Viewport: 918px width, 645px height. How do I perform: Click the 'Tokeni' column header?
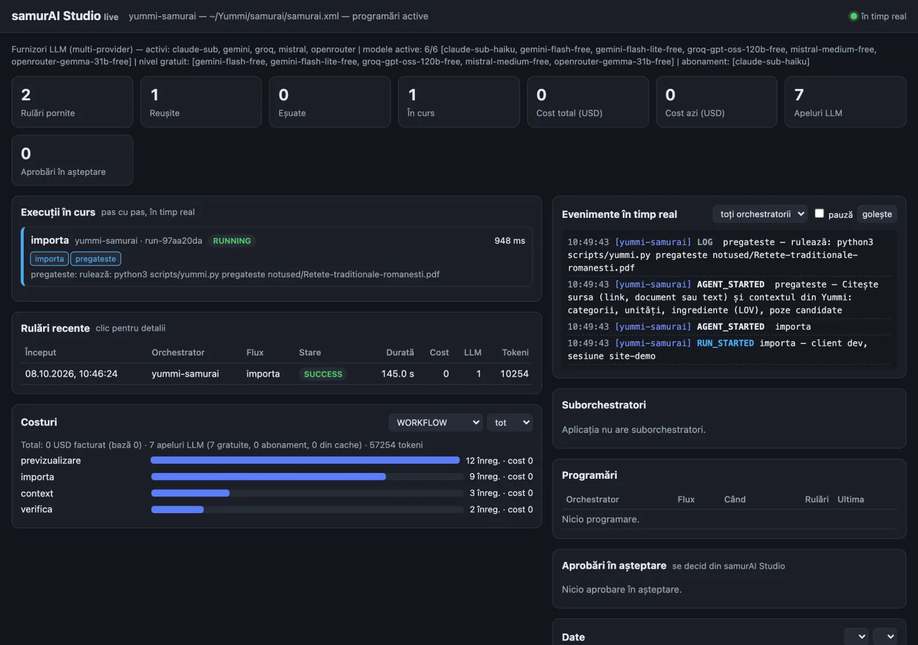[x=515, y=352]
